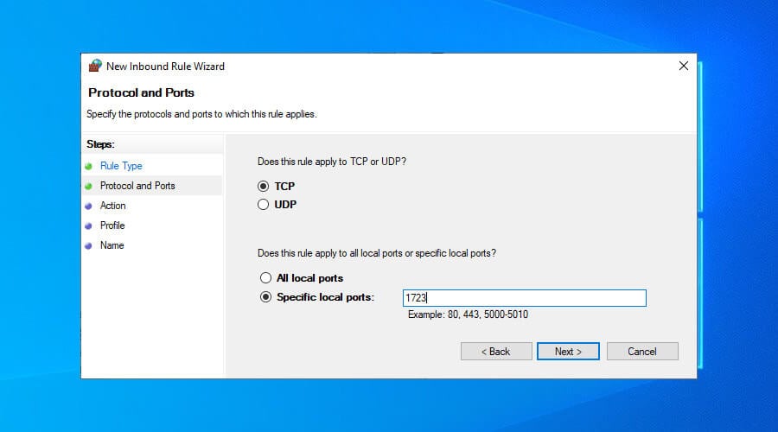Cancel the New Inbound Rule Wizard
The height and width of the screenshot is (432, 778).
click(642, 351)
